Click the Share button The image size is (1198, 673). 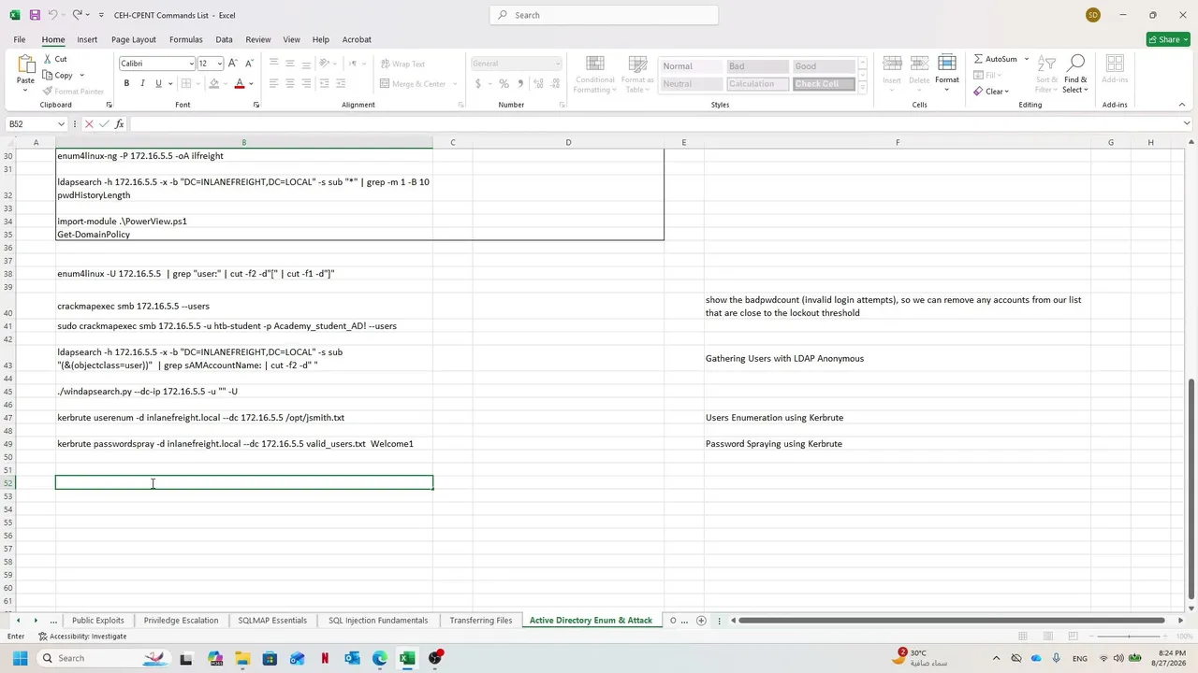pyautogui.click(x=1168, y=39)
